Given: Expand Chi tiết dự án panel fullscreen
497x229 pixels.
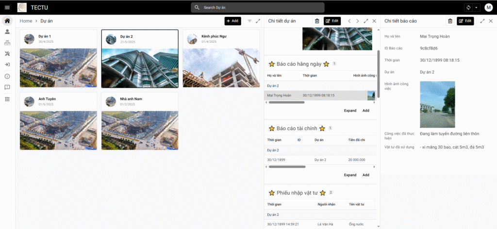Looking at the screenshot, I should [366, 21].
